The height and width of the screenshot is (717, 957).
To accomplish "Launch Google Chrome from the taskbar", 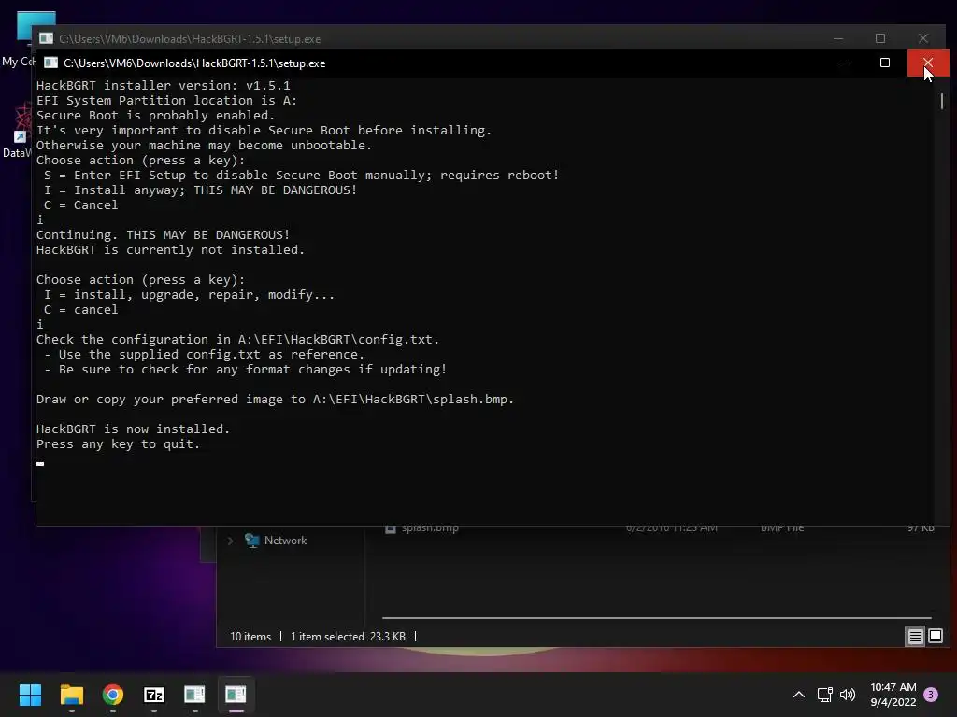I will [113, 695].
